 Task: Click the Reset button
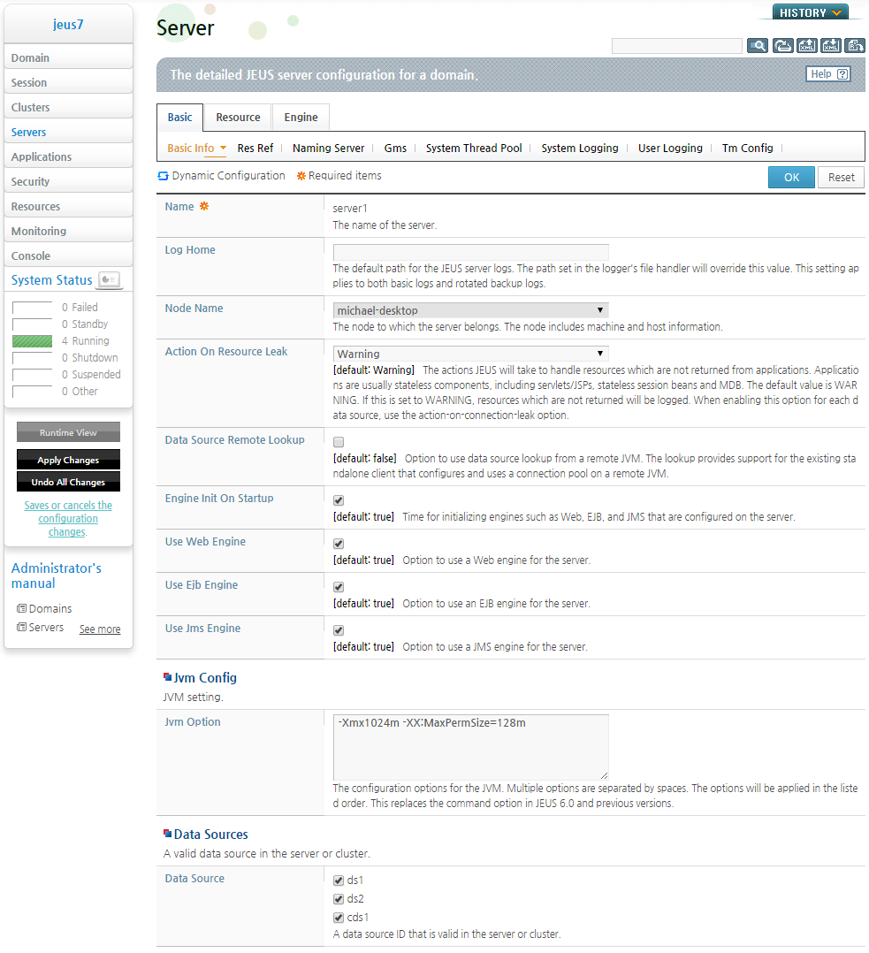pos(841,178)
